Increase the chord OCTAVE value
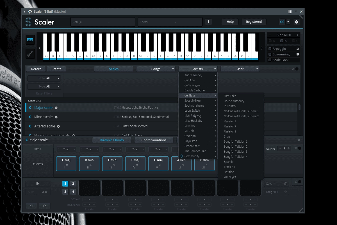Screen dimensions: 337x225 (x=288, y=148)
